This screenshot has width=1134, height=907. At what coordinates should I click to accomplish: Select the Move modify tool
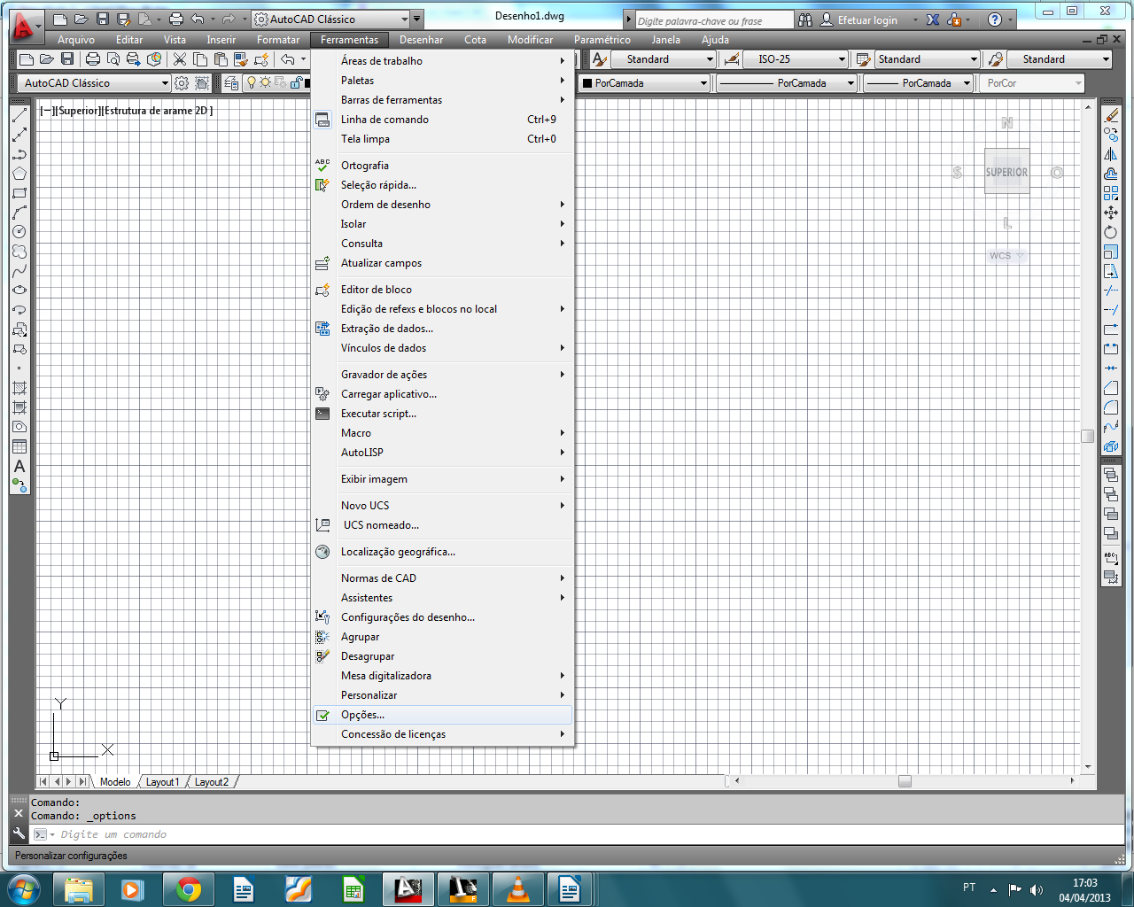1111,213
